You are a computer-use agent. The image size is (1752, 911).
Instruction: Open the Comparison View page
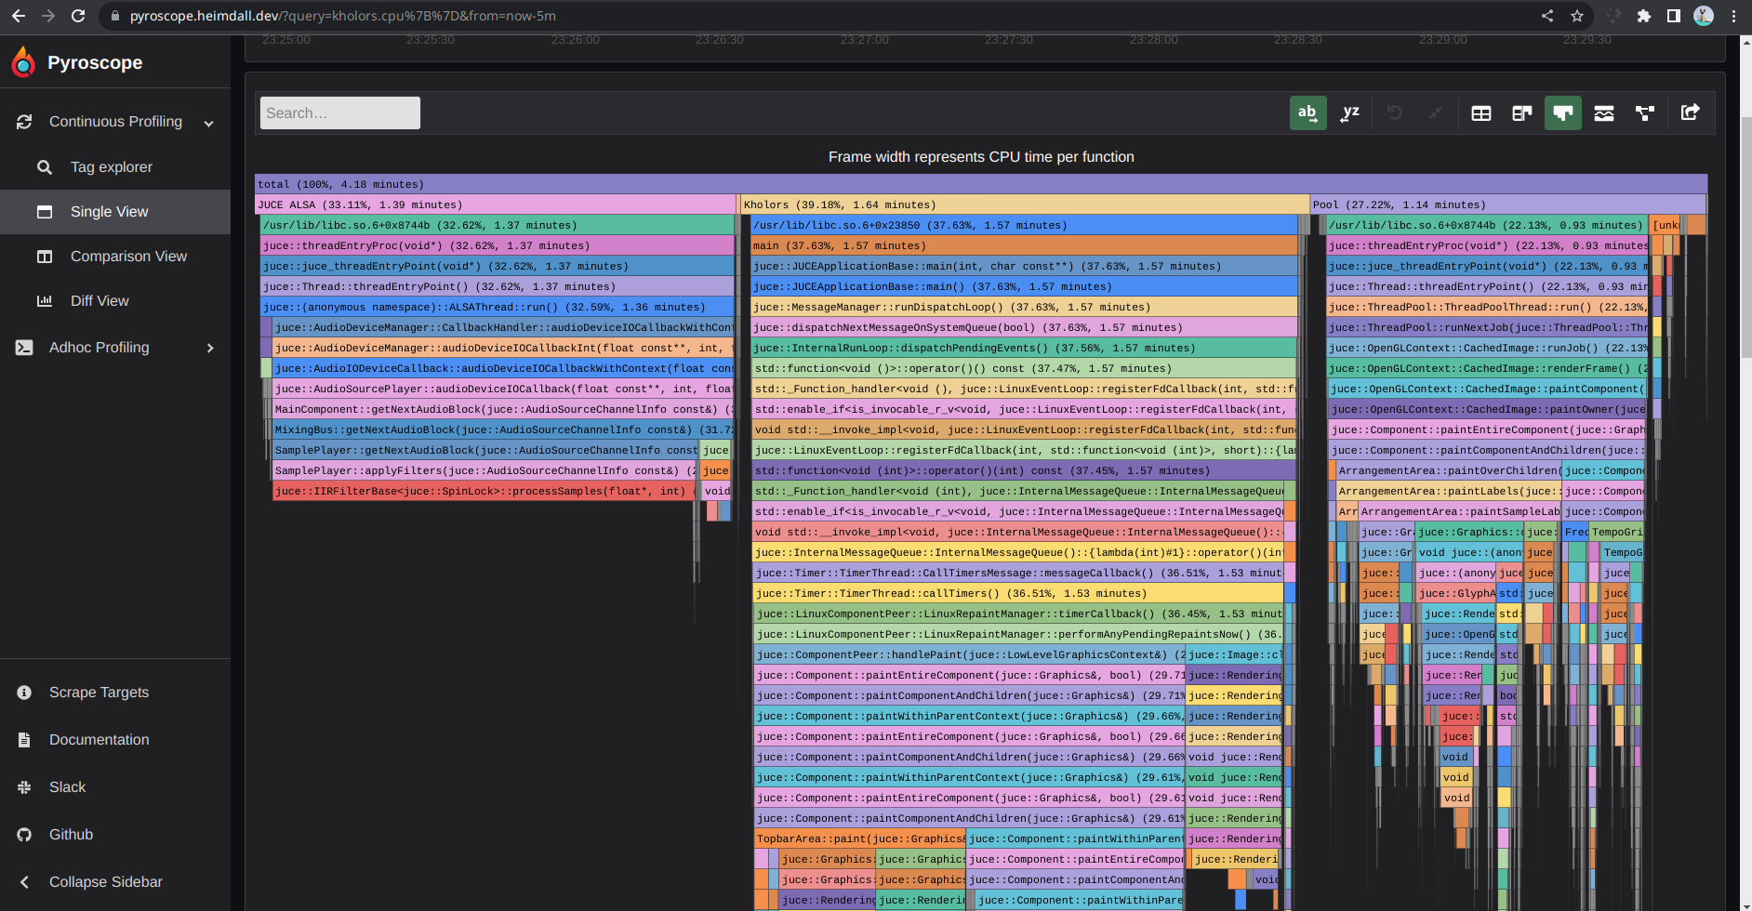point(128,257)
